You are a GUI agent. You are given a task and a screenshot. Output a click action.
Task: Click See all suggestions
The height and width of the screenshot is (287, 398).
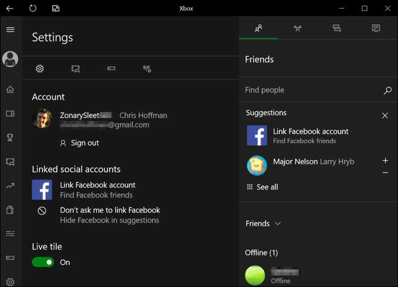(x=263, y=187)
